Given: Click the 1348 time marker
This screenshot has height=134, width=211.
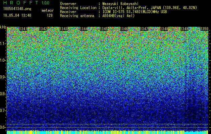Looking at the screenshot, I should 164,29.
